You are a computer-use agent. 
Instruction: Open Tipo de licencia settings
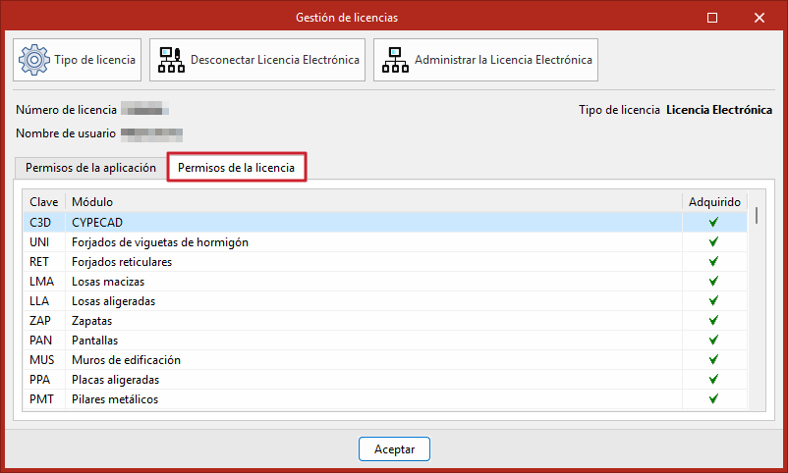[x=77, y=60]
